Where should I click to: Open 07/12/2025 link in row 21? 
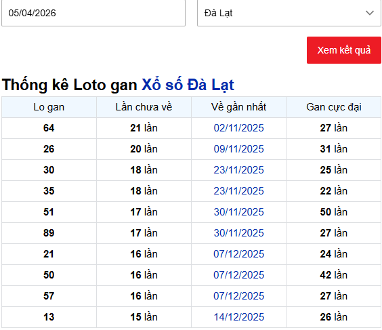tap(238, 254)
